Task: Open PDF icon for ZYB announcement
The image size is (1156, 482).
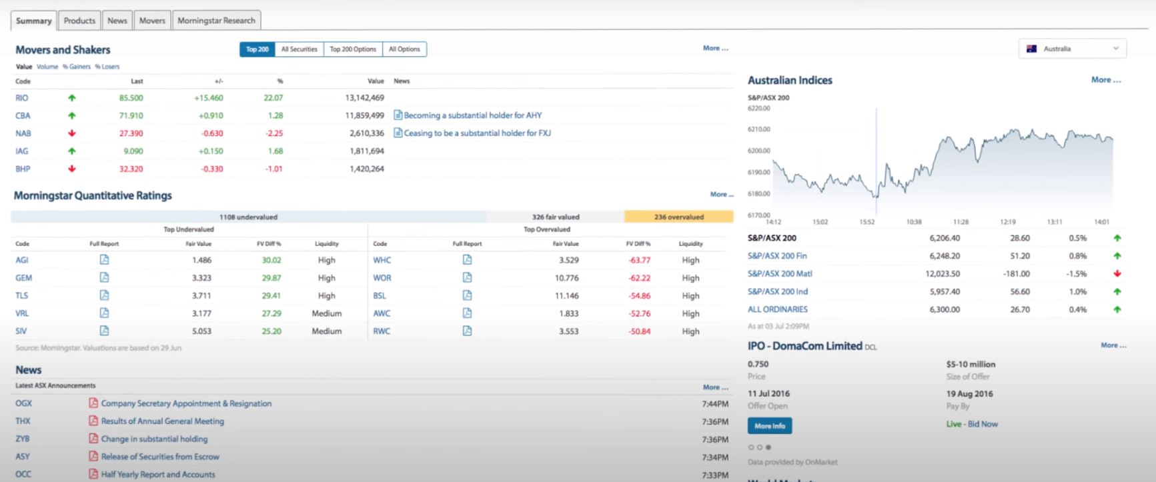Action: coord(93,439)
